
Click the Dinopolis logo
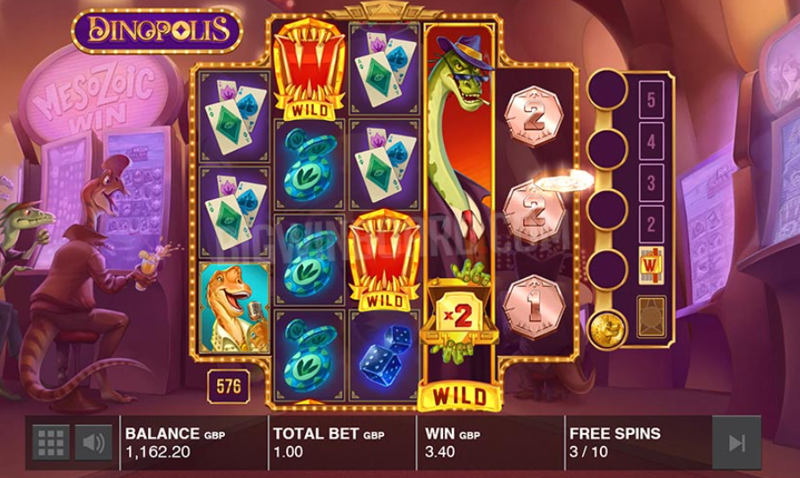click(157, 30)
